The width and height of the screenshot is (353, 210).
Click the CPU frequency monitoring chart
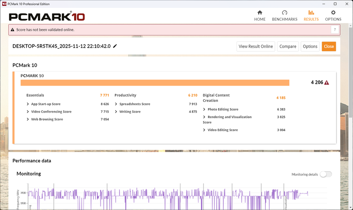coord(171,197)
